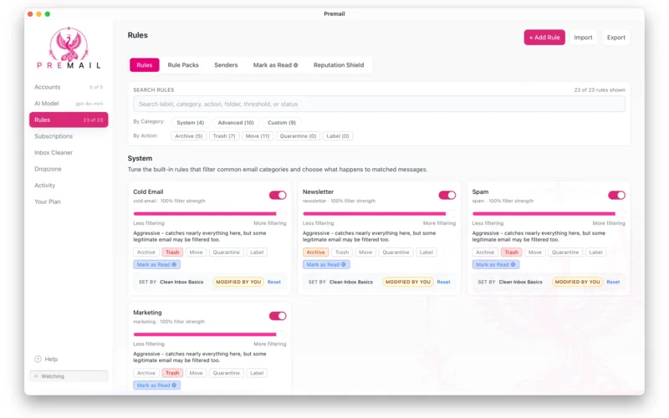This screenshot has width=669, height=418.
Task: Filter by Archive (5) action
Action: tap(189, 136)
